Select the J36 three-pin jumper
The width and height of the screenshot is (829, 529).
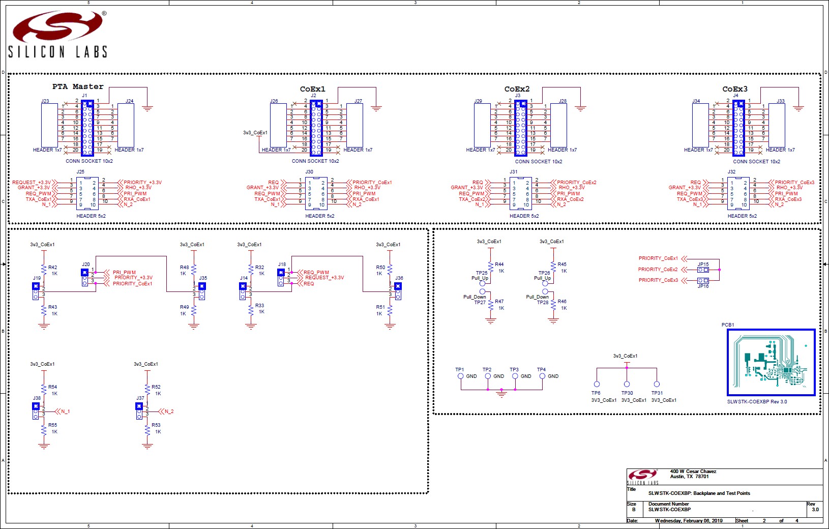[x=398, y=291]
